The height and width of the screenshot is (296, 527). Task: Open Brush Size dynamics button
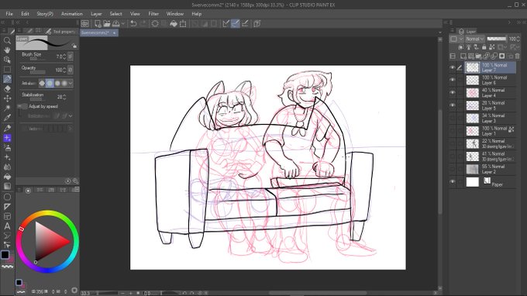pyautogui.click(x=71, y=57)
